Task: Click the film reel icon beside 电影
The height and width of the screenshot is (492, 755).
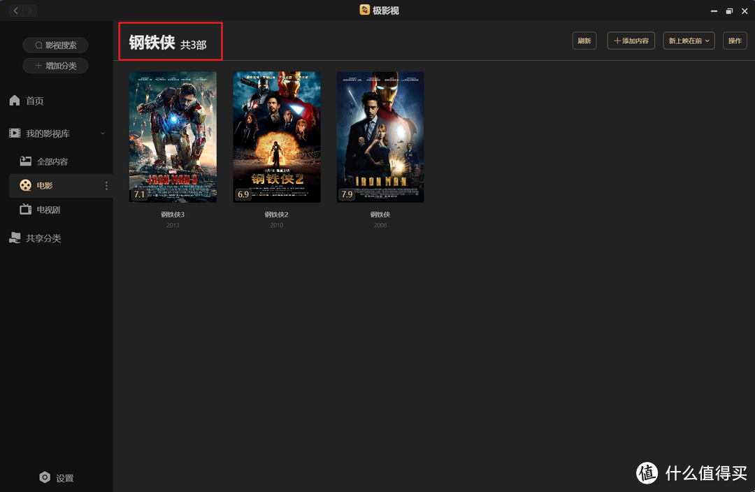Action: coord(26,185)
